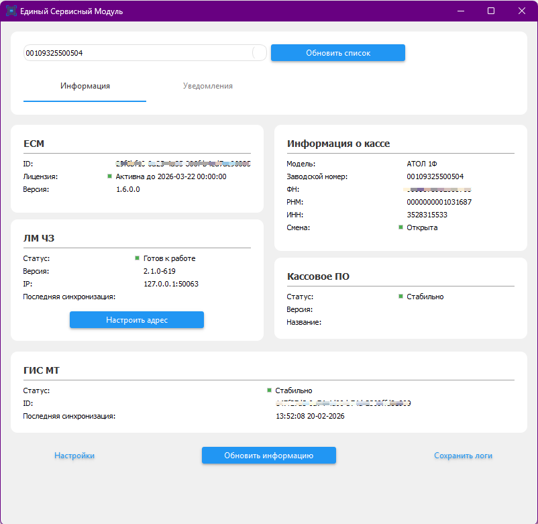Close the Единый Сервисный Модуль window
The height and width of the screenshot is (524, 538).
point(522,11)
